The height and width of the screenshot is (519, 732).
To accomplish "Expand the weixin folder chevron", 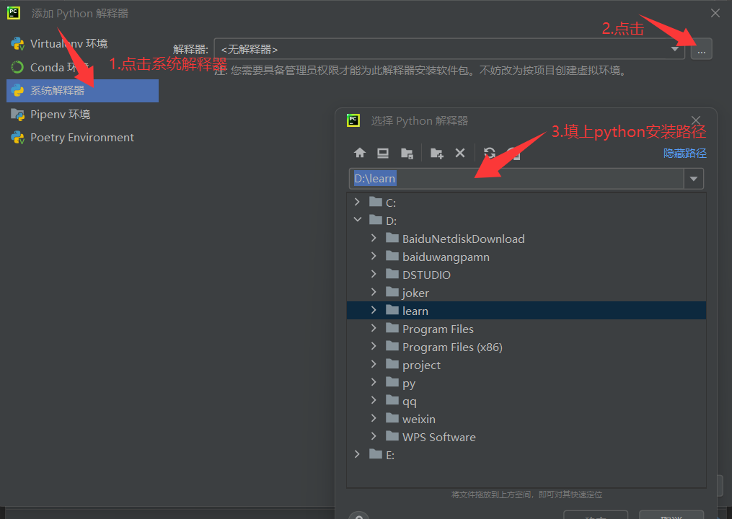I will pos(374,417).
